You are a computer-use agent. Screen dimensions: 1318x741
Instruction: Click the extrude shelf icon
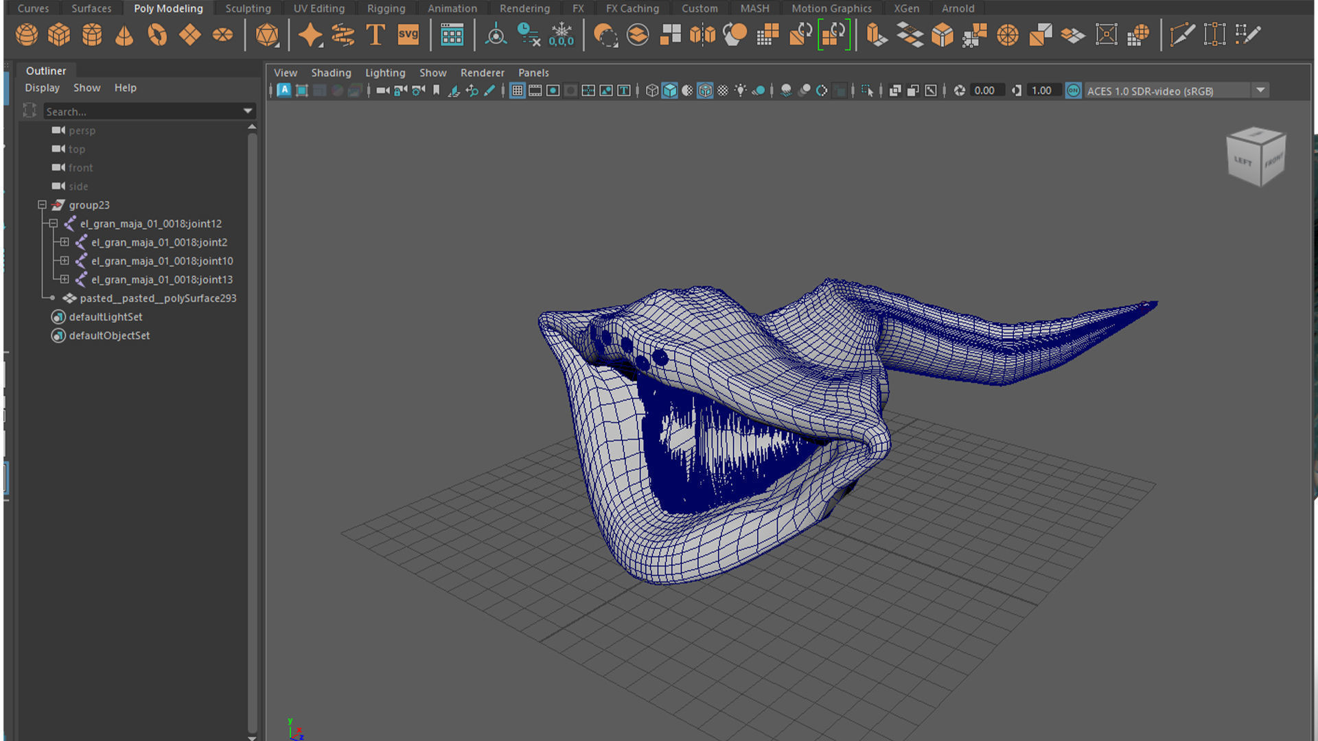pos(877,34)
